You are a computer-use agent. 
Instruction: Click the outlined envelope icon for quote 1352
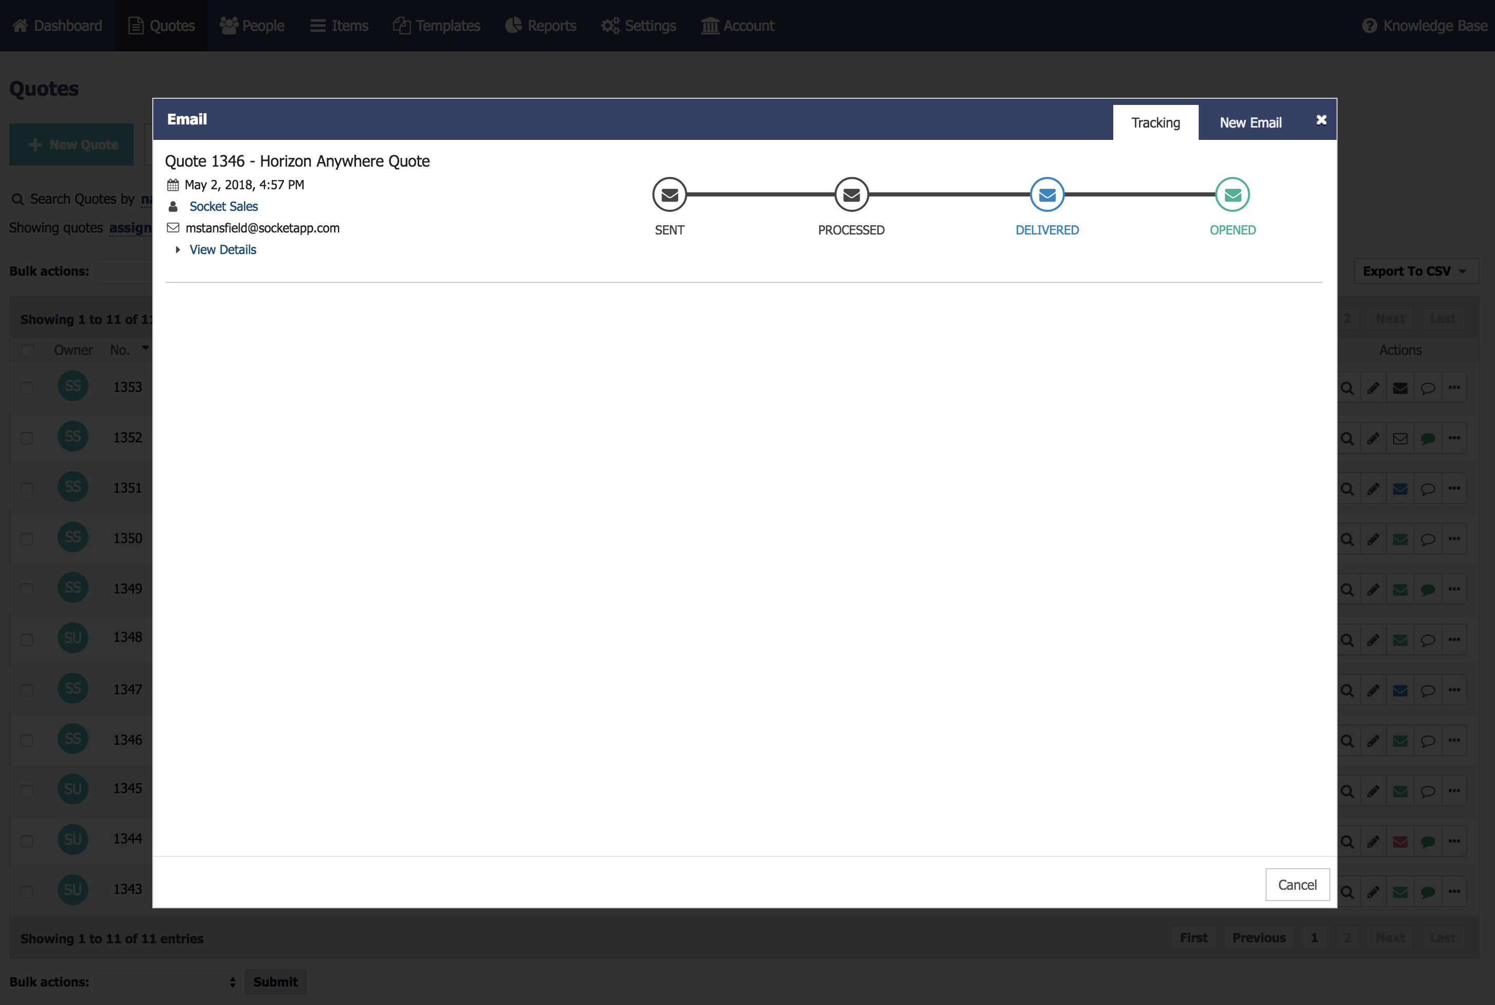pyautogui.click(x=1400, y=438)
